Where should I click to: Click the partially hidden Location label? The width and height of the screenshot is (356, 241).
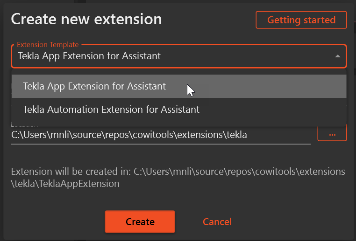pyautogui.click(x=24, y=125)
